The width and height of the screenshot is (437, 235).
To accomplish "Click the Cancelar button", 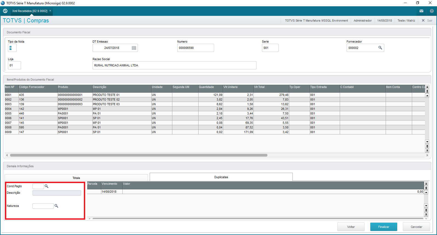I will point(416,227).
